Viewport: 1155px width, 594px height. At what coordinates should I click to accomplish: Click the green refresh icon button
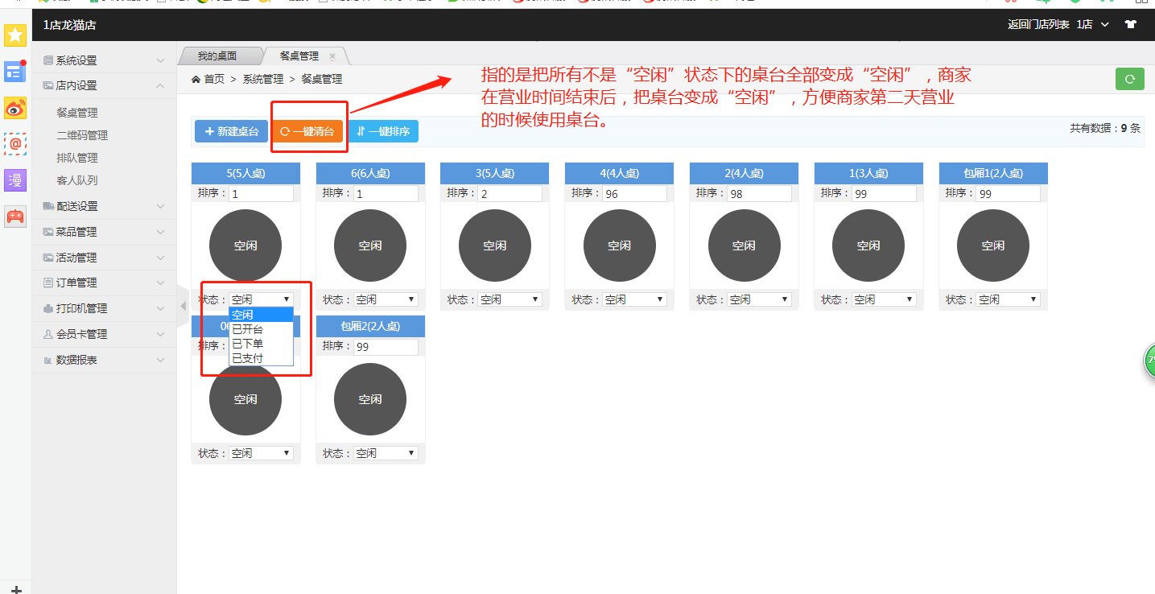click(x=1129, y=79)
